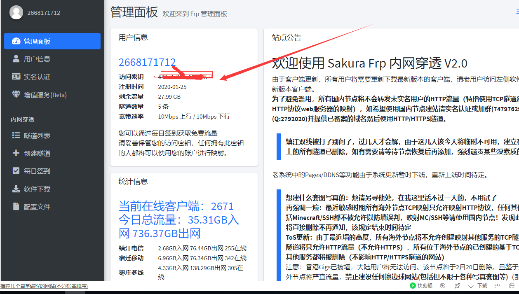
Task: Click the 站点公告 card header
Action: 287,37
